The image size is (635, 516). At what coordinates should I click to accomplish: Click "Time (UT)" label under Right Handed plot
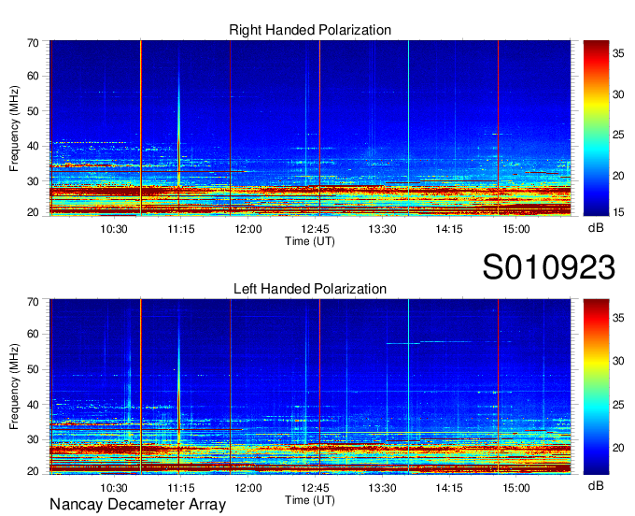coord(310,241)
